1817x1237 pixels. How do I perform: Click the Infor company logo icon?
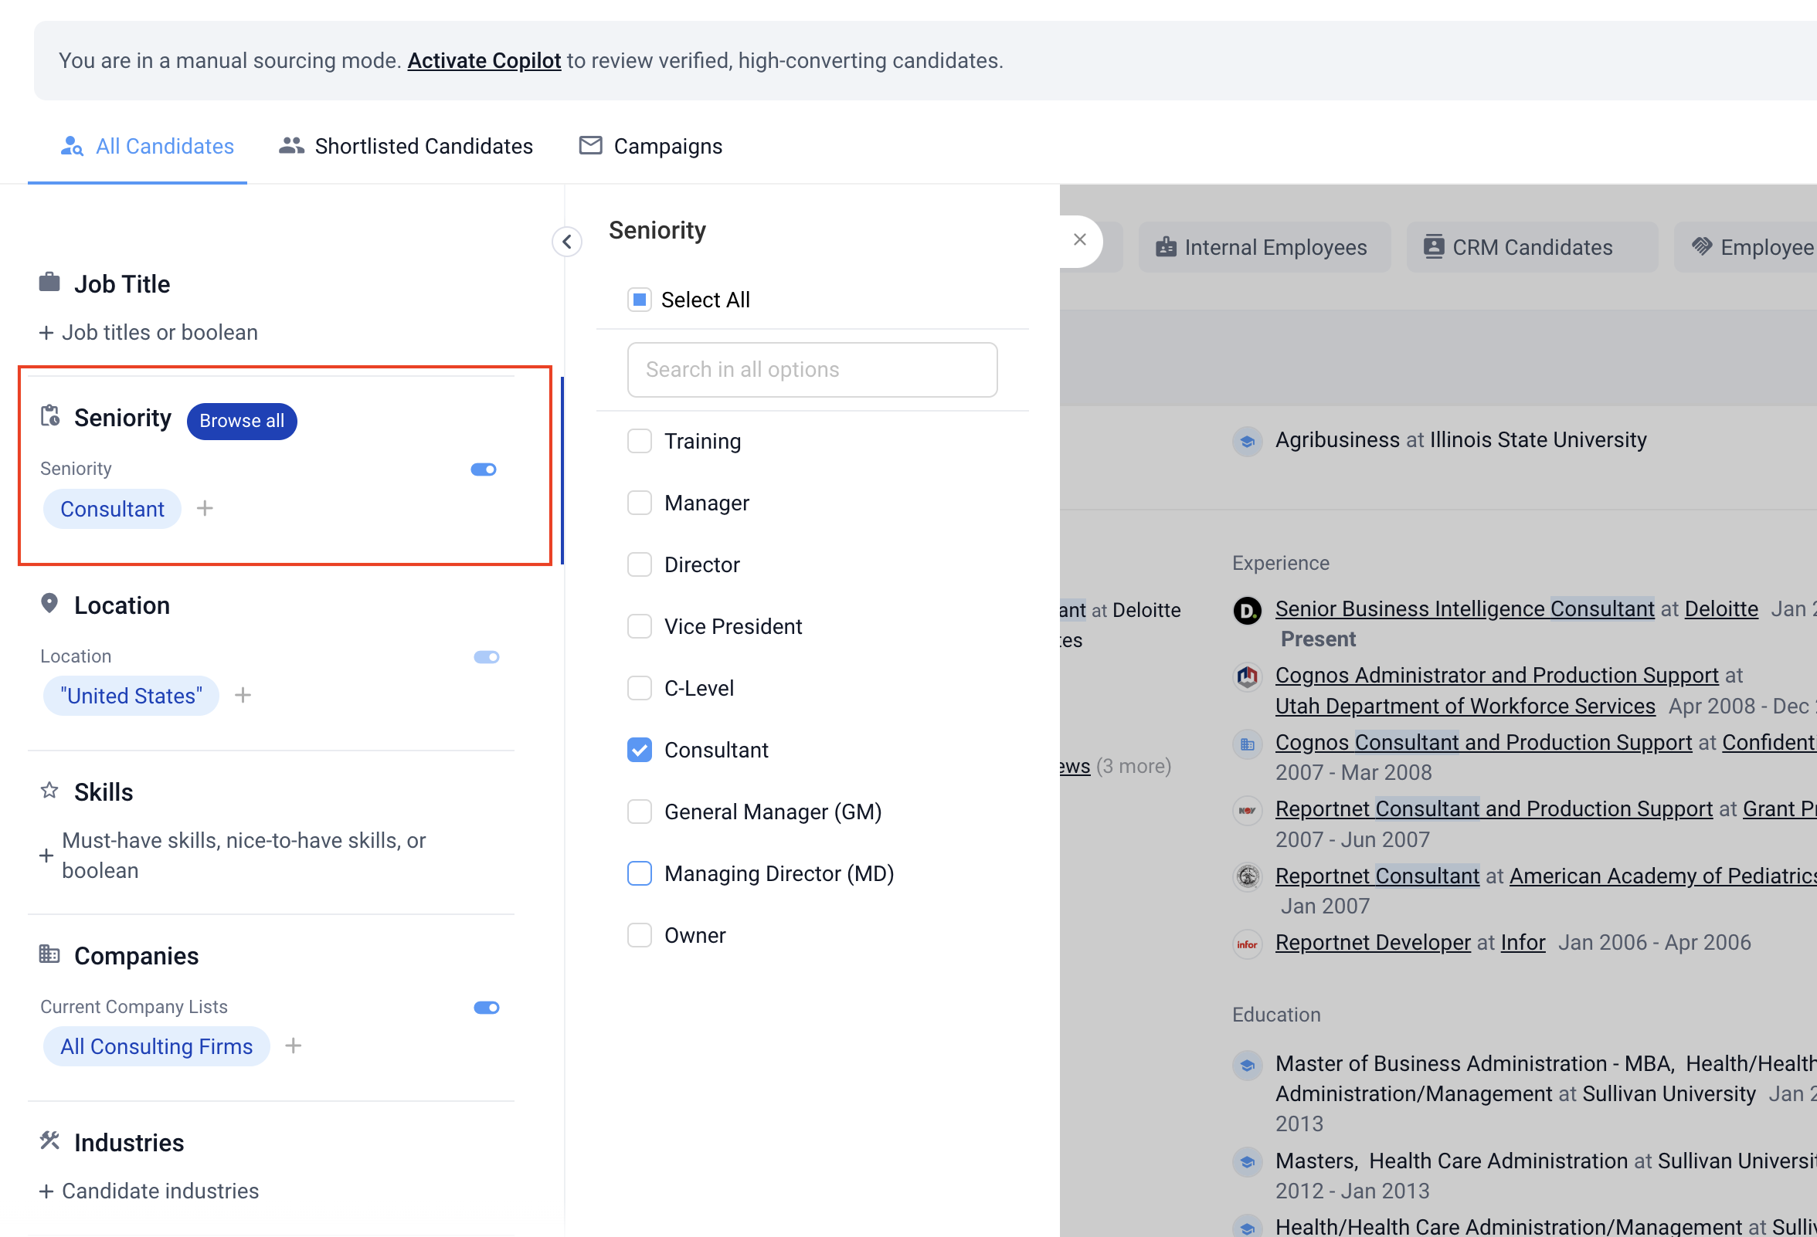[x=1247, y=944]
